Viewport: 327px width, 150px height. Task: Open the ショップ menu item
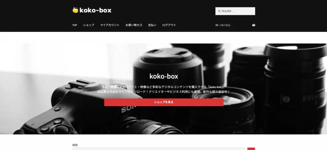pos(89,25)
